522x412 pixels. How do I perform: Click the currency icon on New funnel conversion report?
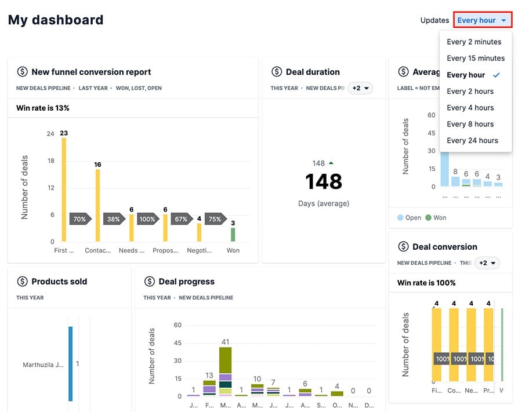coord(22,72)
